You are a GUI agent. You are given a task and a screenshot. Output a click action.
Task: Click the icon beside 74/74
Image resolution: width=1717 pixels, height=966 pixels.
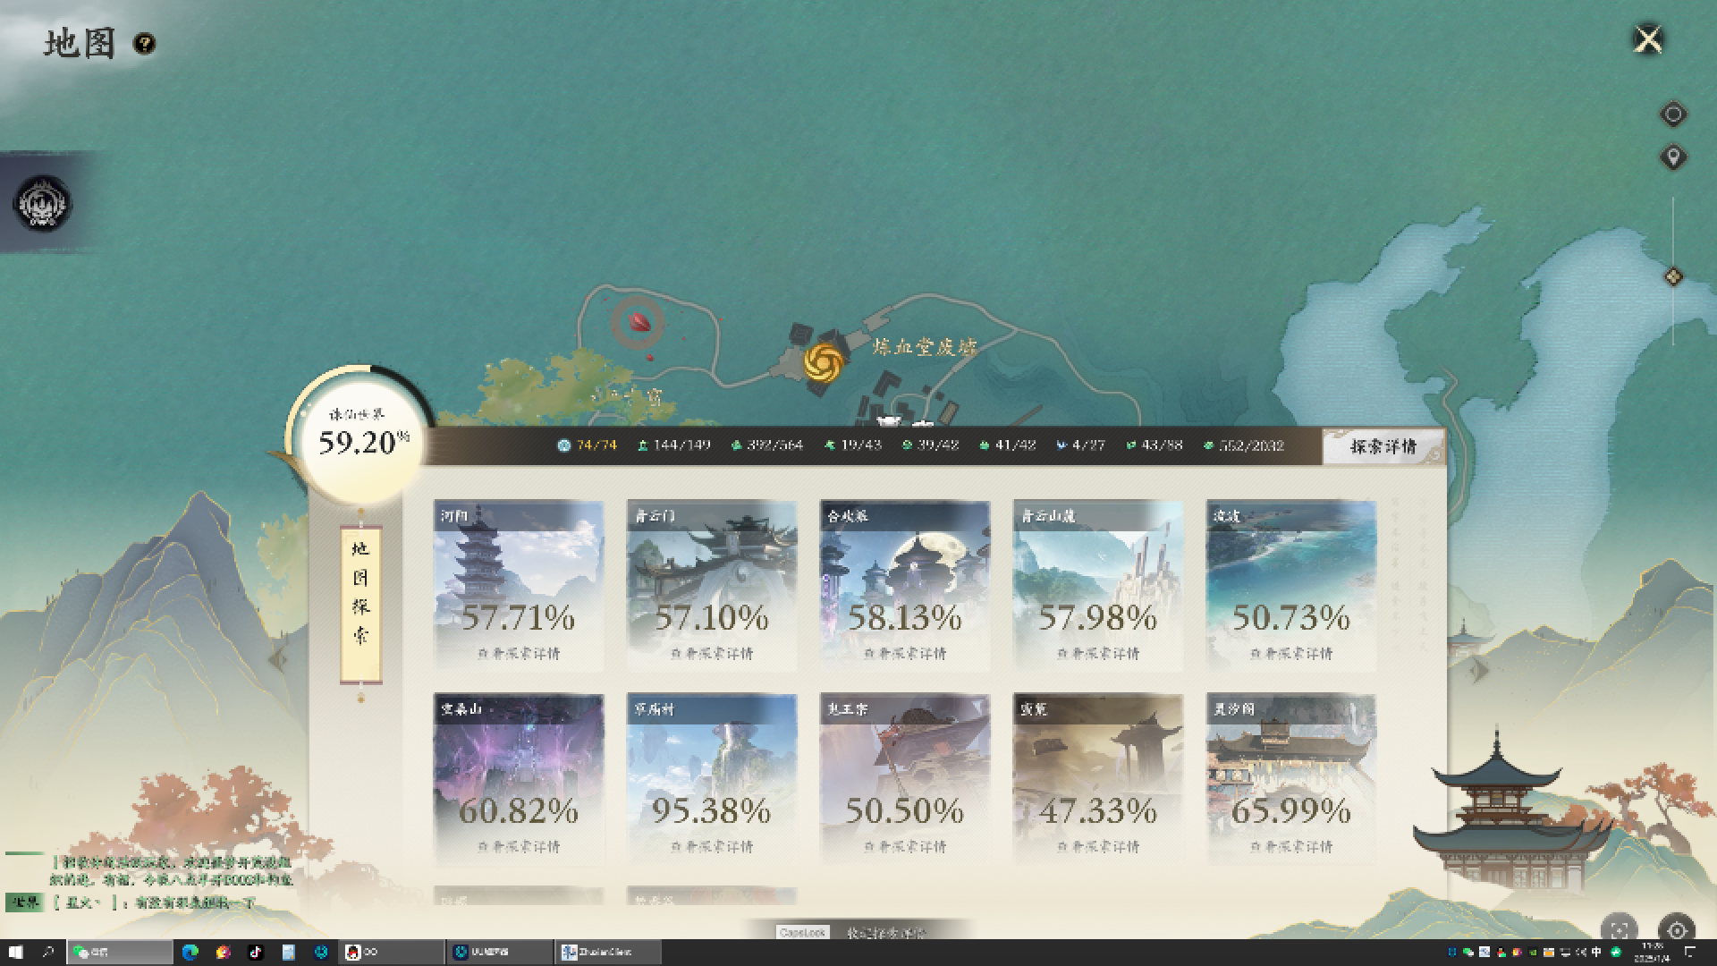click(x=563, y=445)
